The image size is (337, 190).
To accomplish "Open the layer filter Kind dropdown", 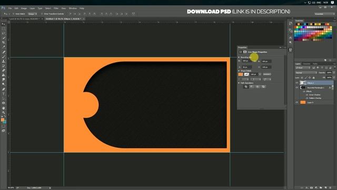I will pos(303,68).
